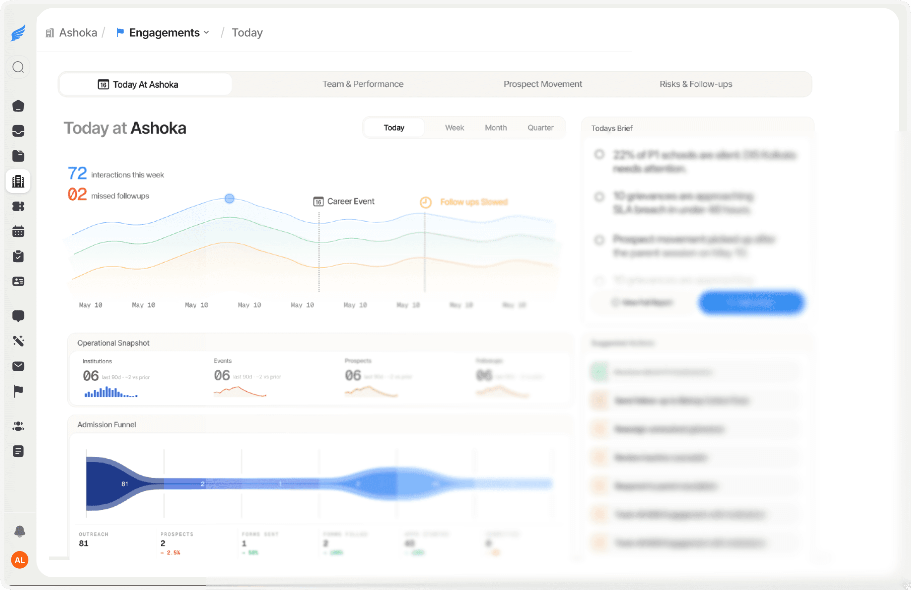Image resolution: width=911 pixels, height=590 pixels.
Task: Click the Institutions blue bar sparkline
Action: coord(111,392)
